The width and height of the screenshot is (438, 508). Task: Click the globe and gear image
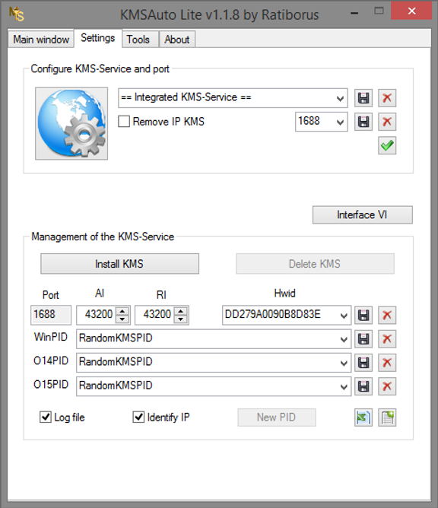[71, 123]
